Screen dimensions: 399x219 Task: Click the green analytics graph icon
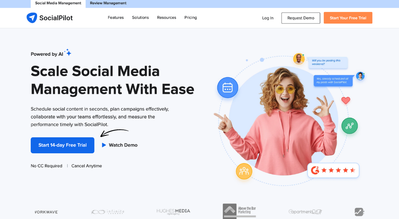click(350, 126)
